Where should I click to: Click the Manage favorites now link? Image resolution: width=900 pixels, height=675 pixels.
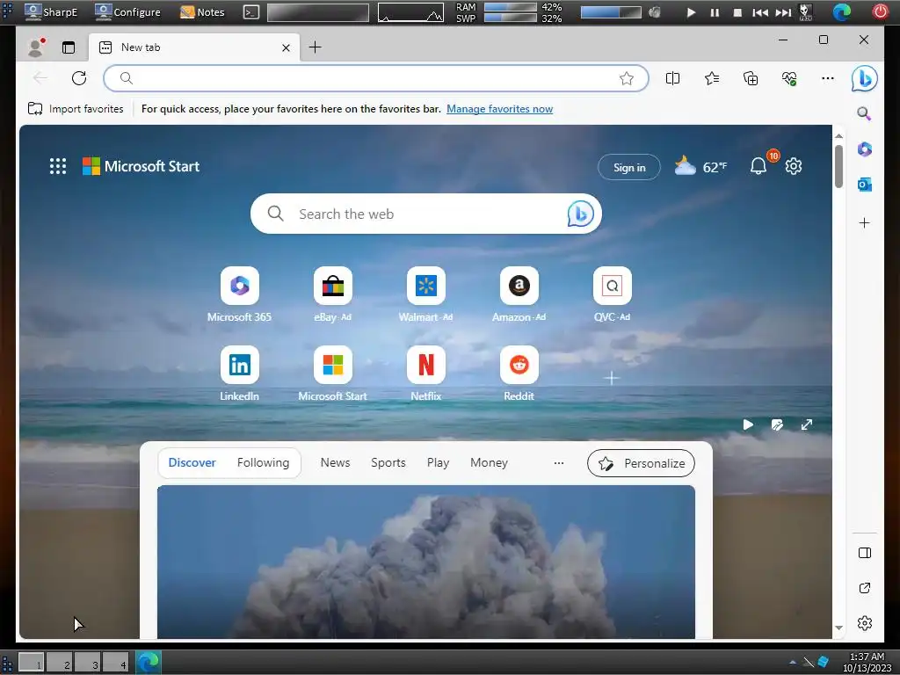499,109
